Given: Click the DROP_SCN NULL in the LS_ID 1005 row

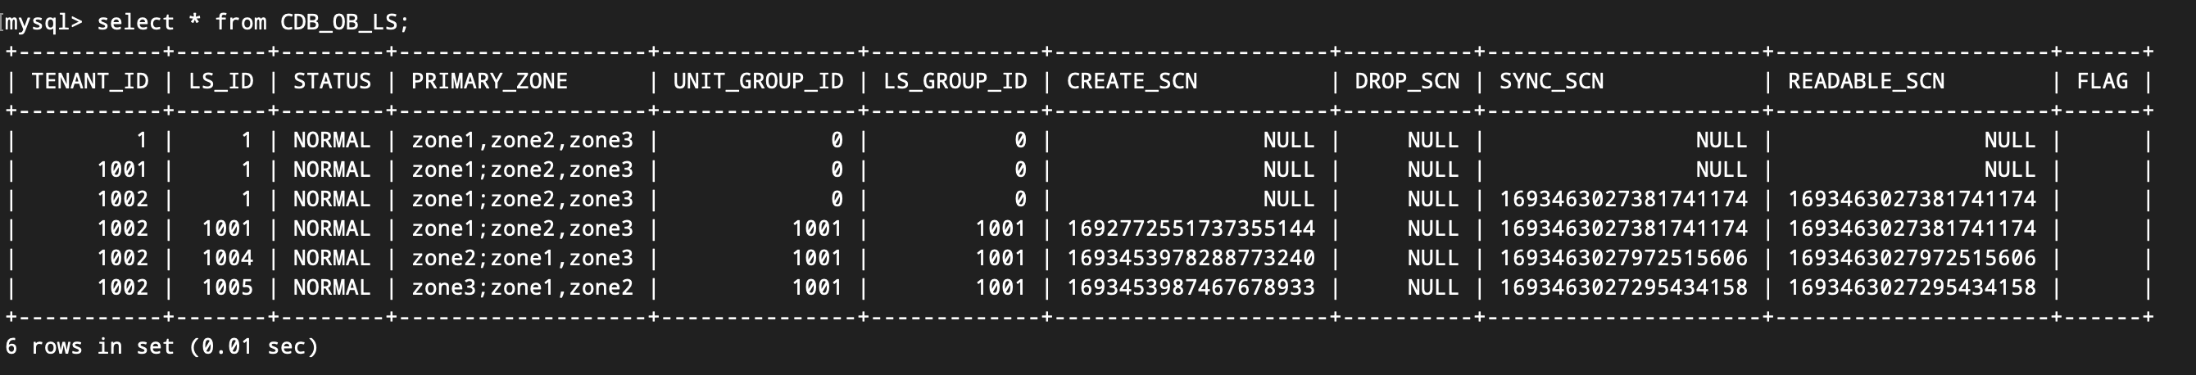Looking at the screenshot, I should coord(1434,288).
